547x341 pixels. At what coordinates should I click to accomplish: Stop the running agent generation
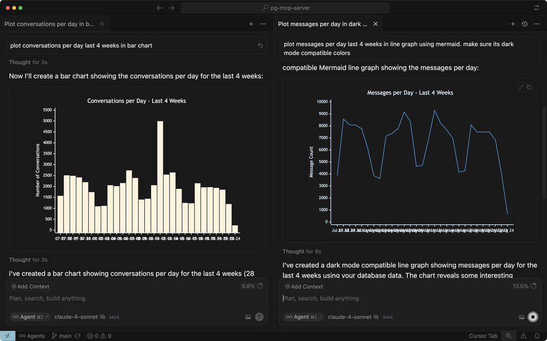pyautogui.click(x=533, y=317)
